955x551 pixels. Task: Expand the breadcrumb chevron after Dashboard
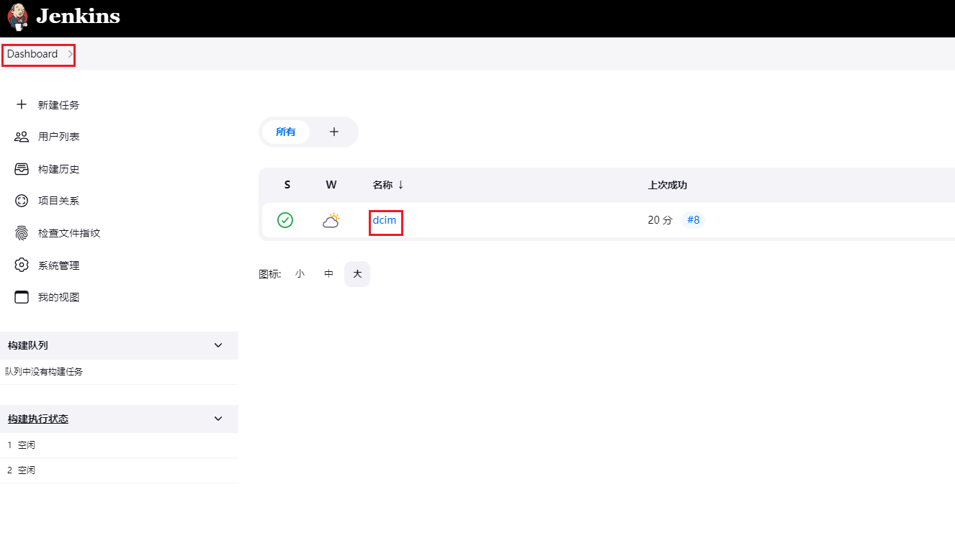pos(70,54)
